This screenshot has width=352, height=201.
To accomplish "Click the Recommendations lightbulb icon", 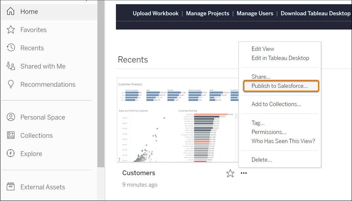I will (x=11, y=84).
